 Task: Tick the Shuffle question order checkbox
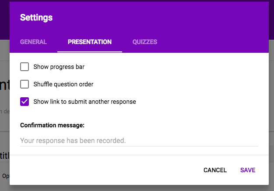click(25, 84)
